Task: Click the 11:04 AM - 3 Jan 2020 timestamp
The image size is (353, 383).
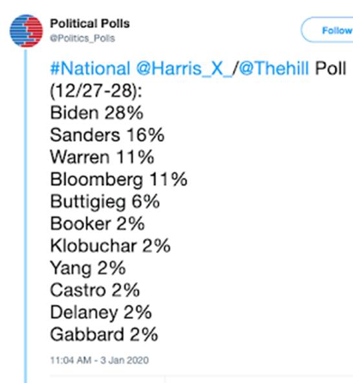Action: [x=100, y=360]
